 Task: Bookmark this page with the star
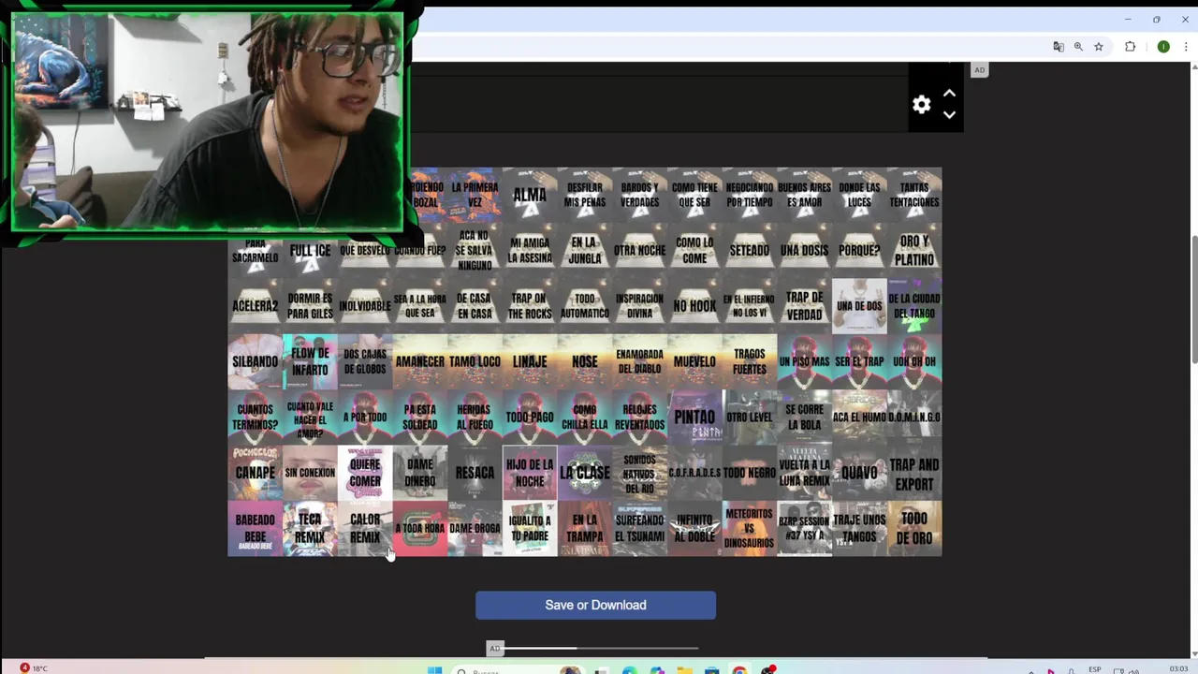(x=1099, y=47)
